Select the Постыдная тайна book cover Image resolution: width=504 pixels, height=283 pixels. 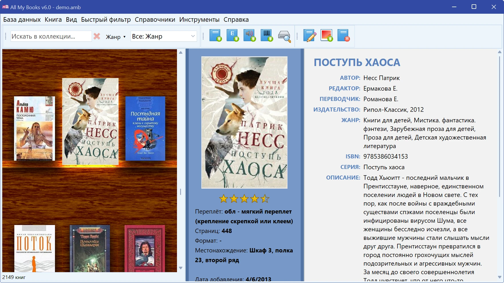pos(145,128)
